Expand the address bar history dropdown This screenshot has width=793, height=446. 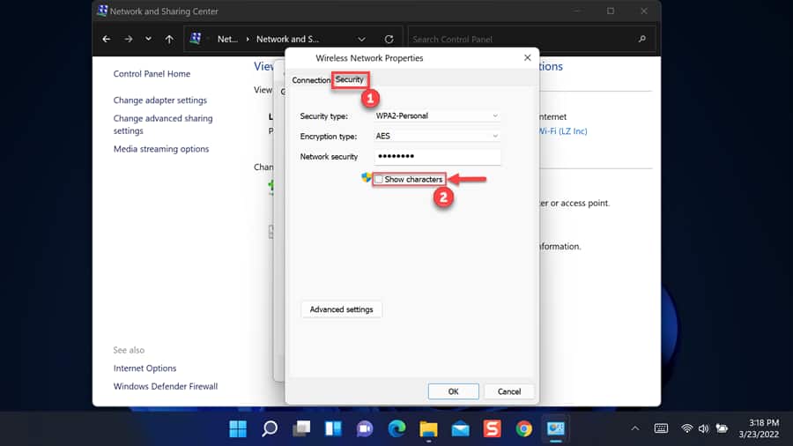(361, 39)
